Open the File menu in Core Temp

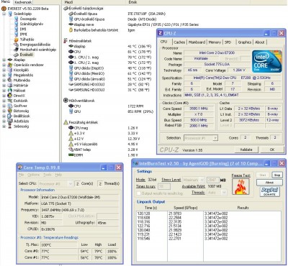coord(22,175)
